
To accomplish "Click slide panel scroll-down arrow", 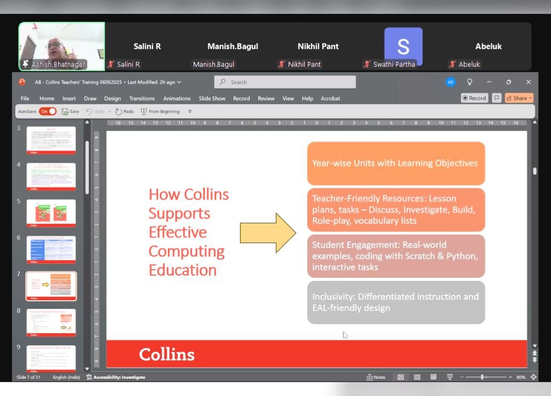I will click(87, 369).
